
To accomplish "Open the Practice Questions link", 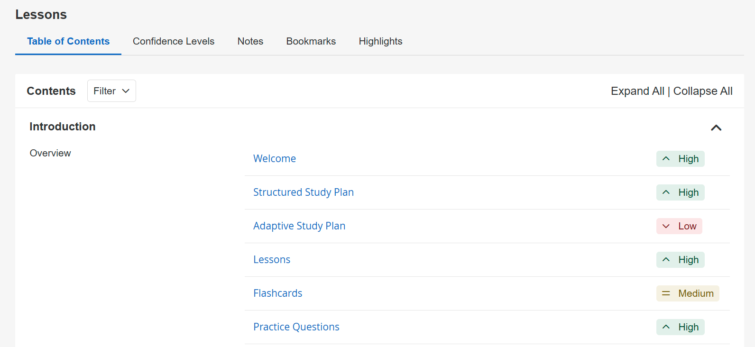I will 296,327.
